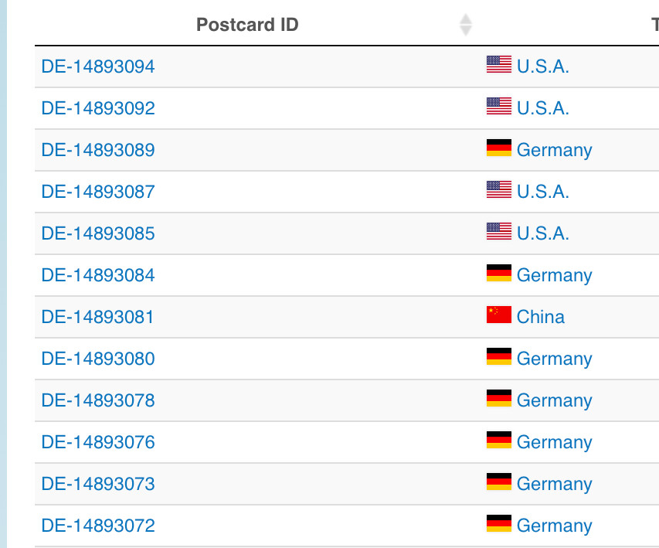659x548 pixels.
Task: Click Germany flag for DE-14893084
Action: click(499, 273)
